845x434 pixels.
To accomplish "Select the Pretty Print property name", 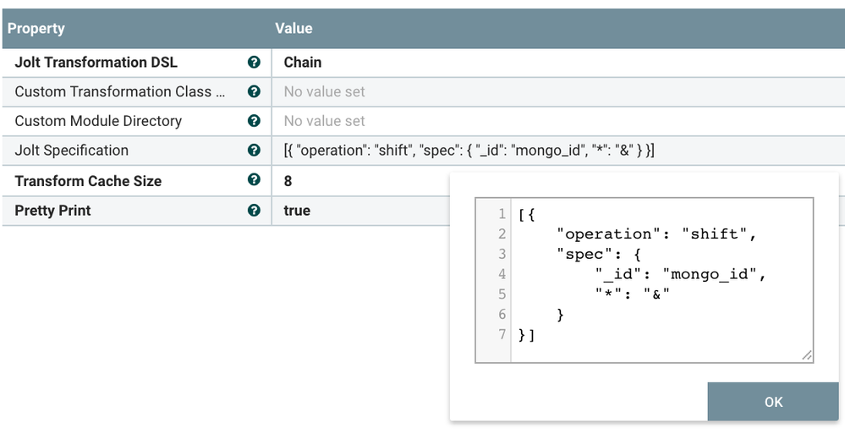I will (x=52, y=211).
